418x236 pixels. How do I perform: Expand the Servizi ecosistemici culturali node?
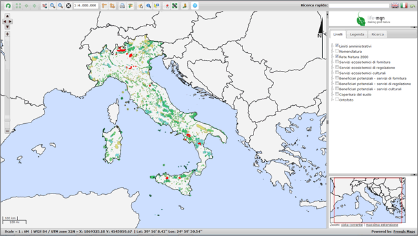(332, 73)
